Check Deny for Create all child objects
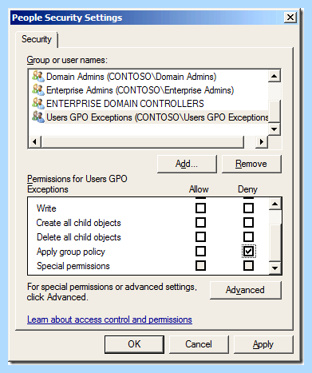 tap(248, 222)
